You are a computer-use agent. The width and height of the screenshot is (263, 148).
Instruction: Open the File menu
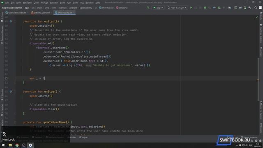pos(7,3)
